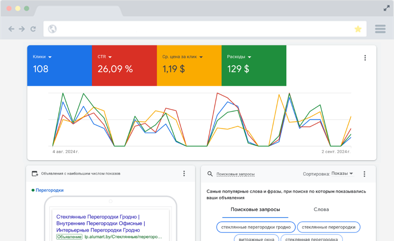
Task: Open the overview chart three-dot menu
Action: (x=365, y=58)
